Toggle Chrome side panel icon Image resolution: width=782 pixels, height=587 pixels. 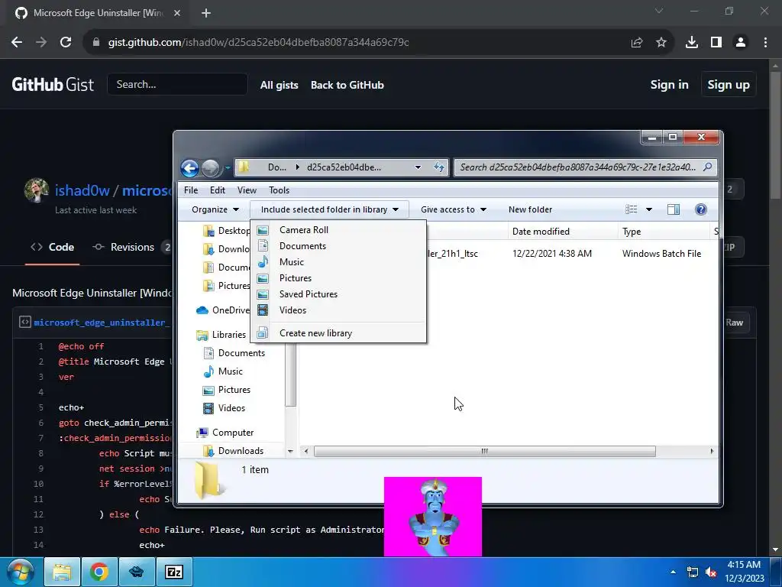(x=716, y=43)
